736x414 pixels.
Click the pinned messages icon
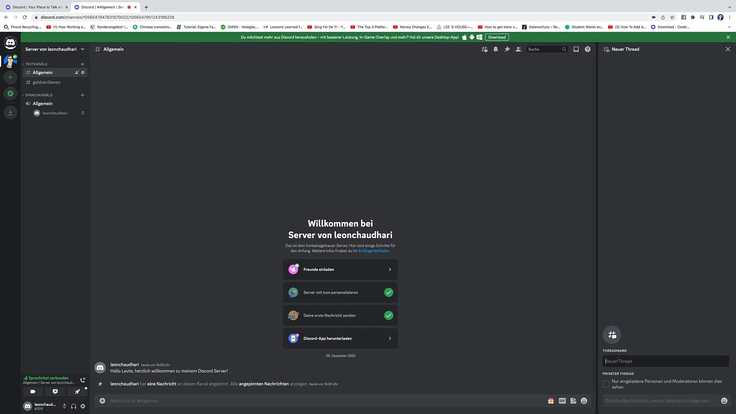tap(507, 49)
